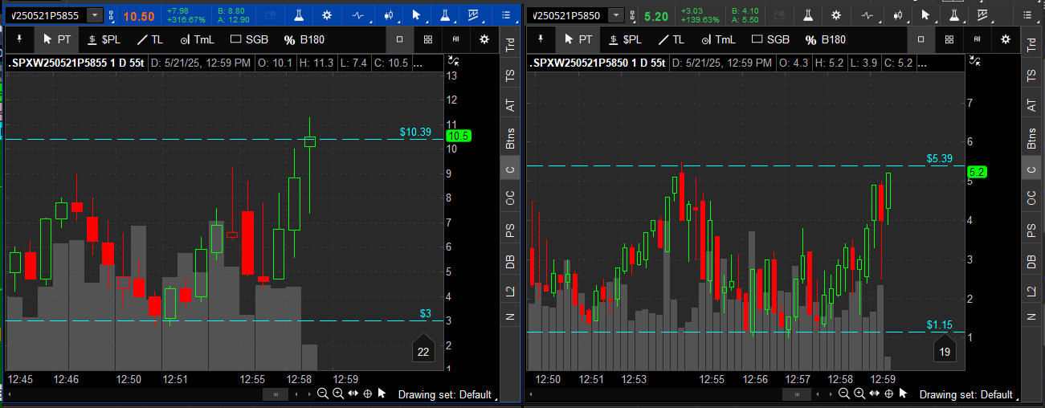Click the zoom out magnifier under left chart
The width and height of the screenshot is (1045, 408).
point(322,394)
